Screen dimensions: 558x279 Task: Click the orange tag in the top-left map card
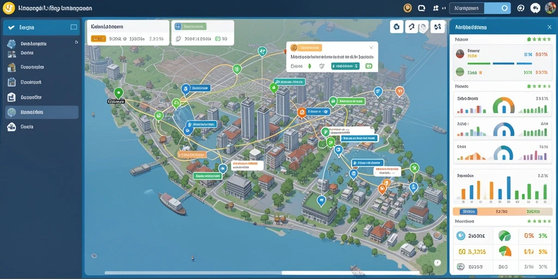point(99,39)
